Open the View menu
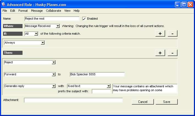Viewport: 195px width, 116px height. pyautogui.click(x=67, y=11)
